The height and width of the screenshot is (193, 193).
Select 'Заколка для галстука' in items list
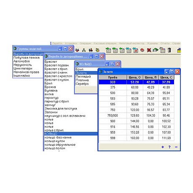click(x=61, y=109)
